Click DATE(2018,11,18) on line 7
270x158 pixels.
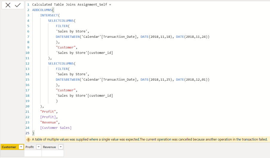click(156, 37)
